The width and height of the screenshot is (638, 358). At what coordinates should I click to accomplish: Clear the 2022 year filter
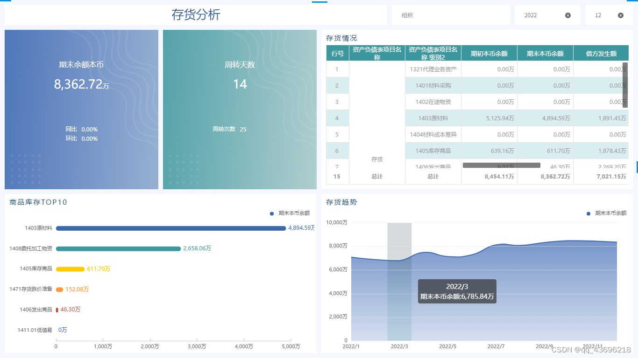tap(568, 15)
